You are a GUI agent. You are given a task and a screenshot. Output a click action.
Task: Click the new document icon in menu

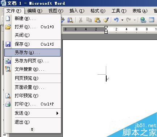point(8,18)
